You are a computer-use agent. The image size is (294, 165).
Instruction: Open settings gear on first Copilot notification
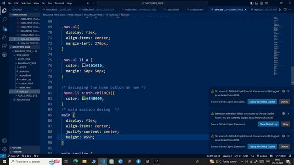click(283, 91)
